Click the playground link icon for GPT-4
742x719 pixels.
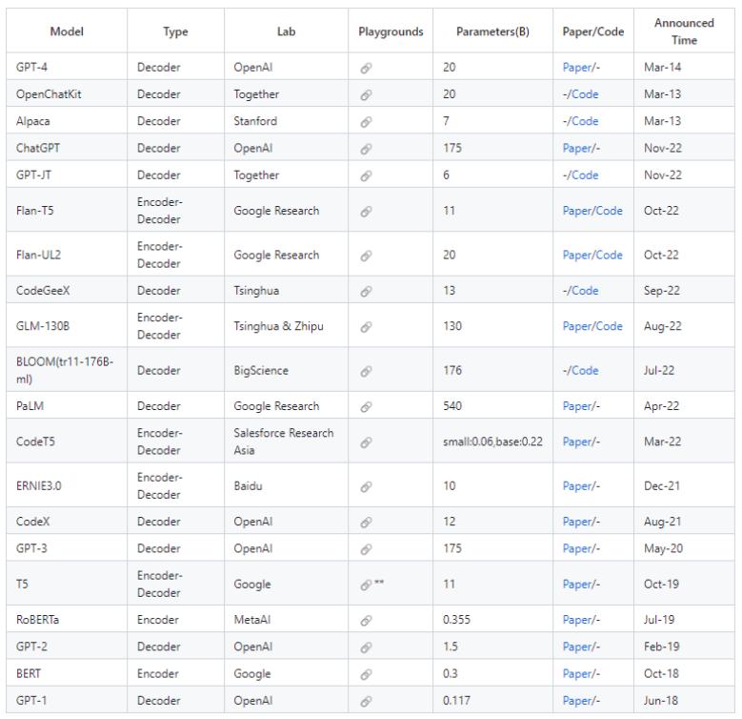click(x=365, y=68)
